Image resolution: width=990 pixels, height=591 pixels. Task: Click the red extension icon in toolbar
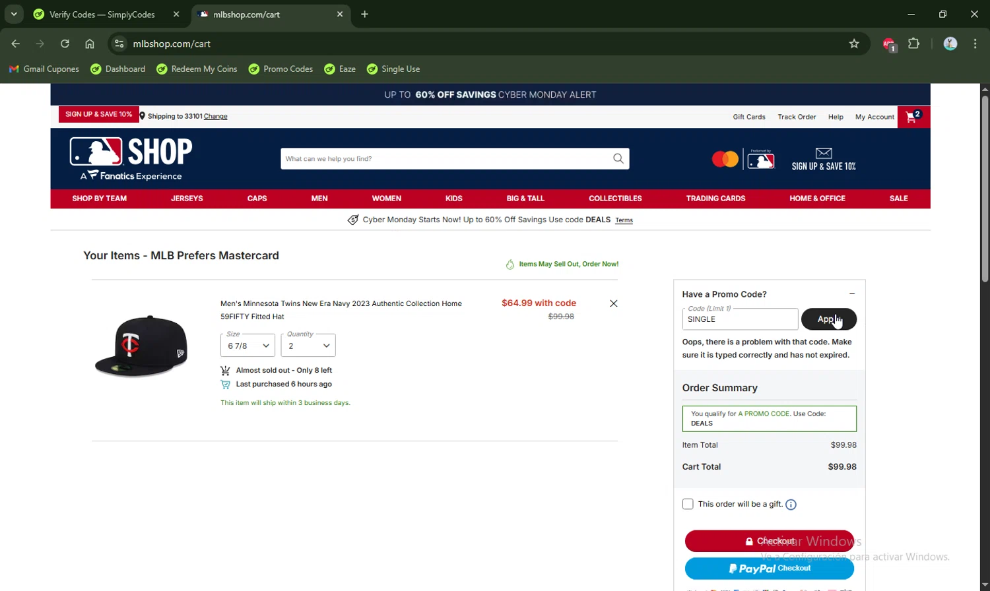coord(889,44)
